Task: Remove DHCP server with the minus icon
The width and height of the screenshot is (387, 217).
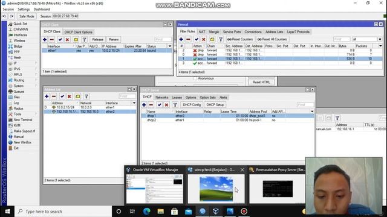Action: click(151, 105)
